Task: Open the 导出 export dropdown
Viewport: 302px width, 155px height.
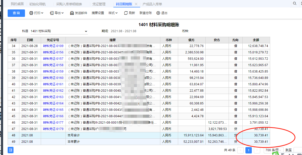Action: (x=57, y=13)
